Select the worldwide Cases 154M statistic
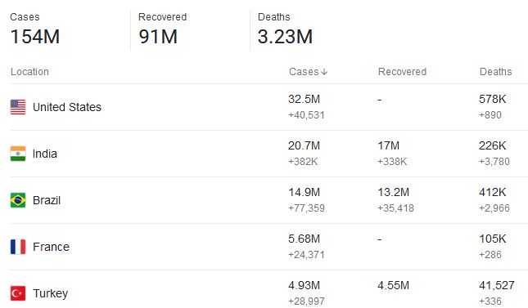Viewport: 528px width, 308px height. tap(35, 29)
